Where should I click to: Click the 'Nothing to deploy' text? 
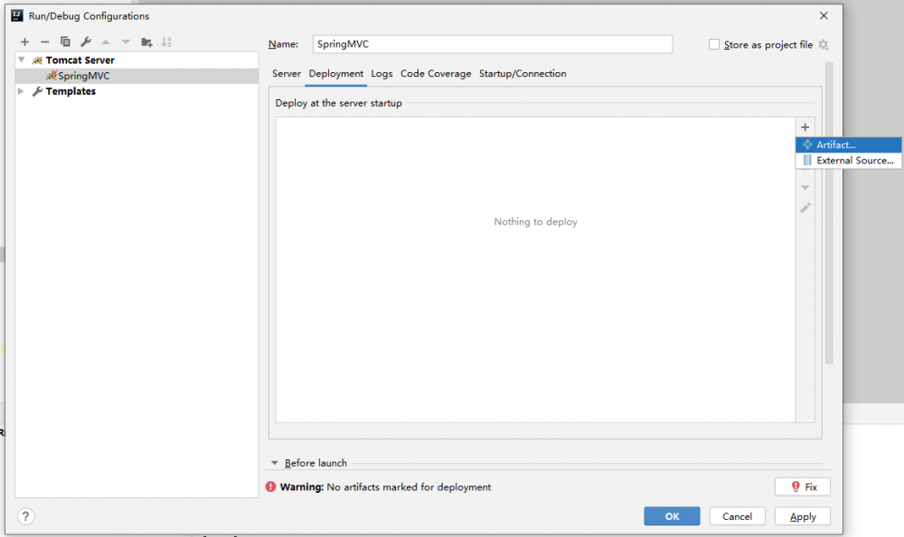click(535, 222)
